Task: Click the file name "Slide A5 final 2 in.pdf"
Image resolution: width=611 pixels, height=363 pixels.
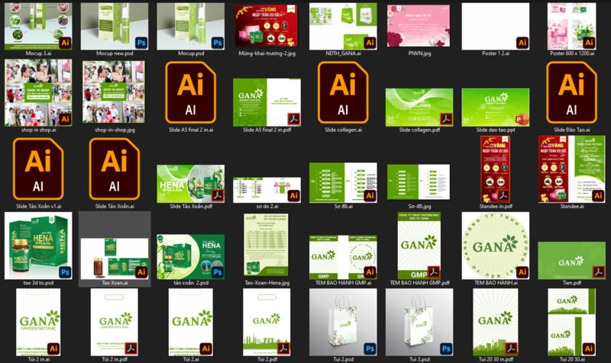Action: (267, 130)
